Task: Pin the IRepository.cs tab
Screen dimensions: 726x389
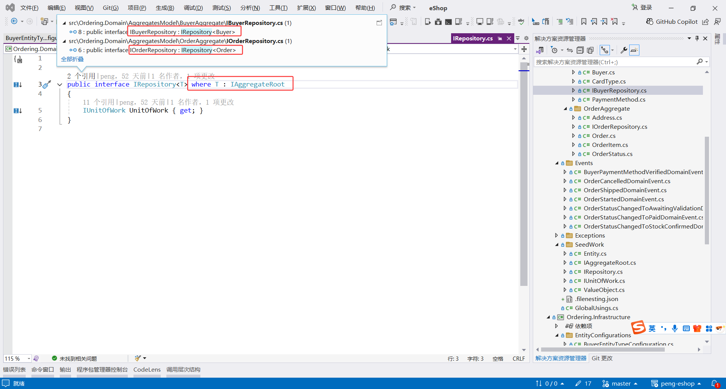Action: pyautogui.click(x=500, y=39)
